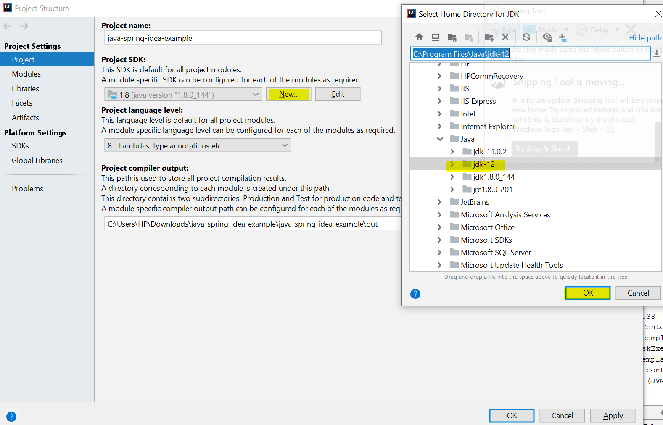The image size is (663, 425).
Task: Click the plus coffee-cup toolbar icon
Action: pyautogui.click(x=563, y=37)
